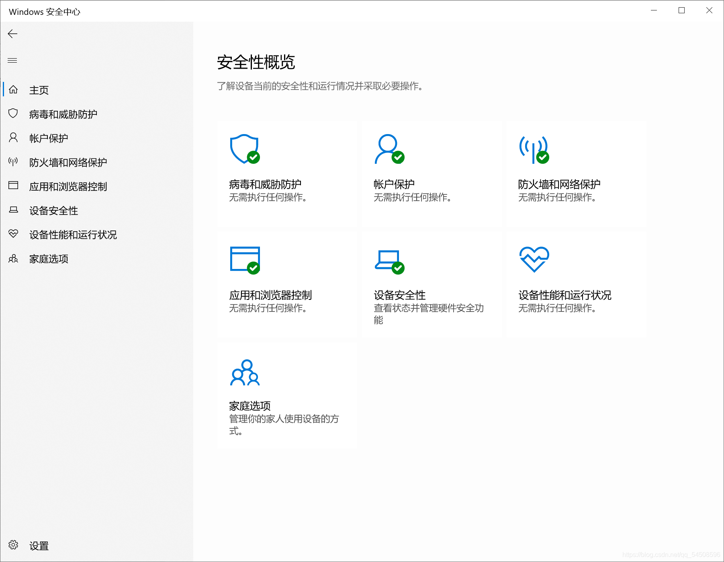Minimize the Windows 安全中心 window
The image size is (724, 562).
(x=654, y=10)
